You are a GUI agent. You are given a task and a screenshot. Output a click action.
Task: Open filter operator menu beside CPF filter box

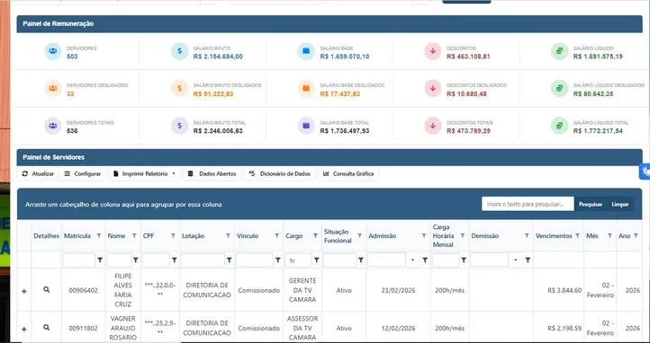click(x=175, y=259)
